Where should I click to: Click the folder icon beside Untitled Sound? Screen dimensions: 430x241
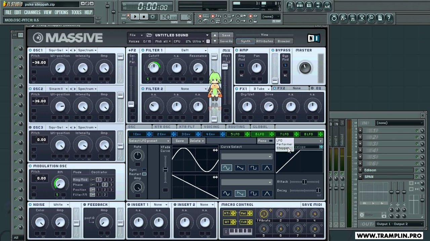[x=149, y=35]
